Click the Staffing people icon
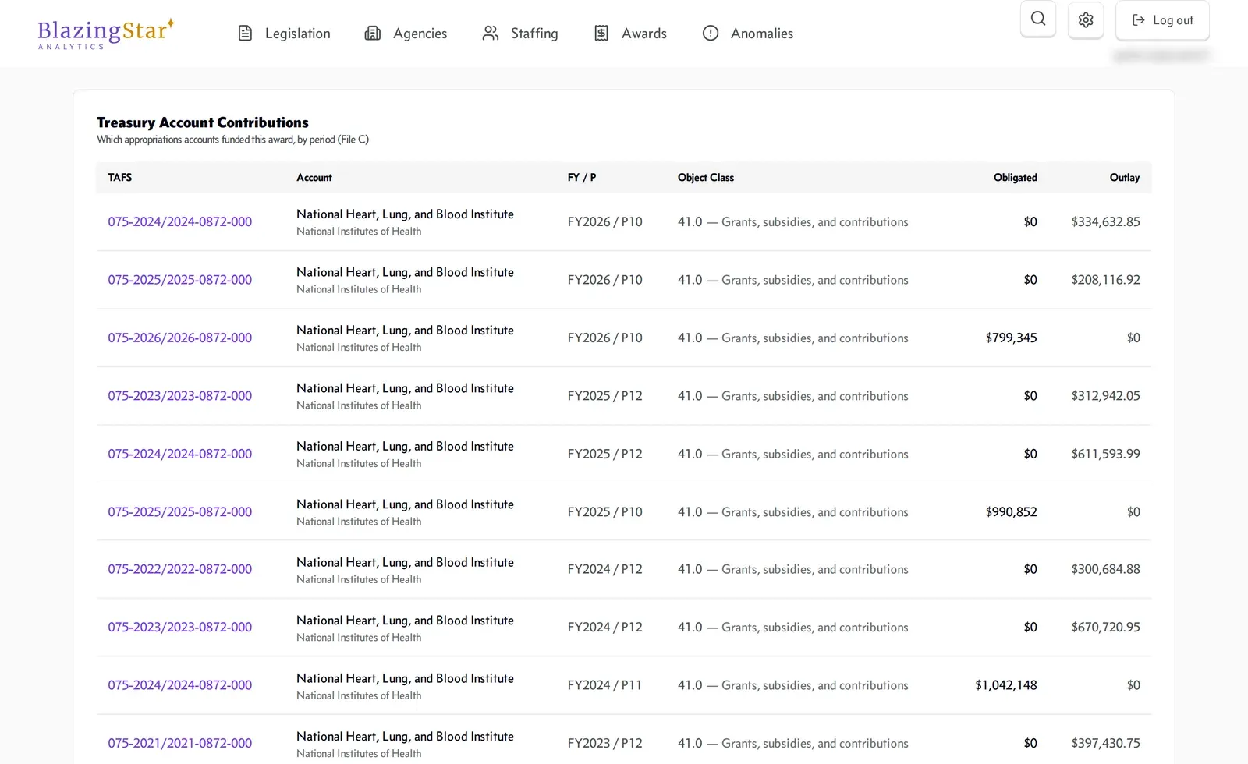 [x=491, y=34]
